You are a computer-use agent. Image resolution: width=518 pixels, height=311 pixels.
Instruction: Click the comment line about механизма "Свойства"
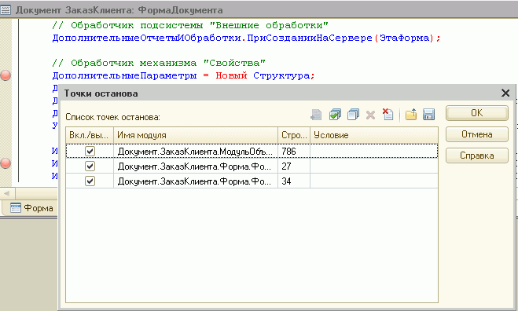point(159,63)
